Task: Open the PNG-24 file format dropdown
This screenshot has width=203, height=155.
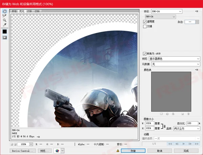Action: pos(160,17)
